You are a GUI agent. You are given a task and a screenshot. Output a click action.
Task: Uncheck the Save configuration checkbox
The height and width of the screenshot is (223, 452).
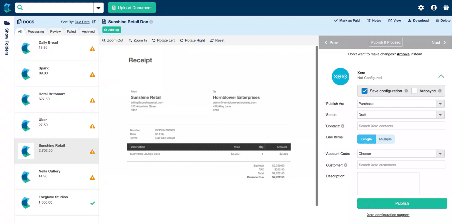point(364,91)
